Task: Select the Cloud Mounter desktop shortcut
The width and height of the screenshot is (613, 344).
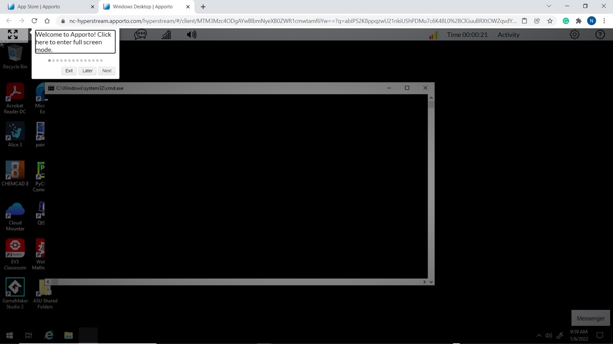Action: tap(15, 217)
